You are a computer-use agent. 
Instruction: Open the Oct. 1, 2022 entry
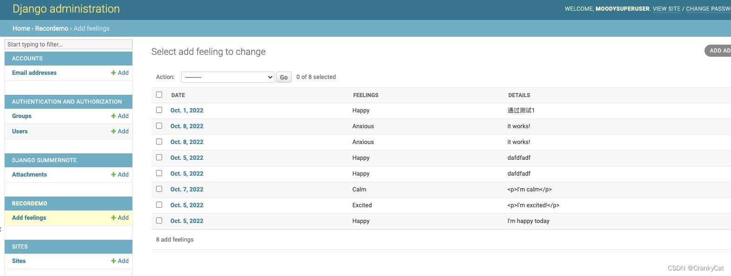(x=187, y=111)
